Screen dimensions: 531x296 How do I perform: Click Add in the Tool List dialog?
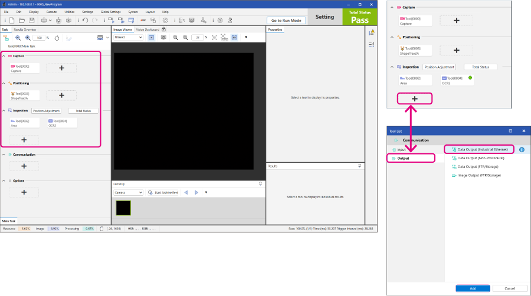coord(473,288)
